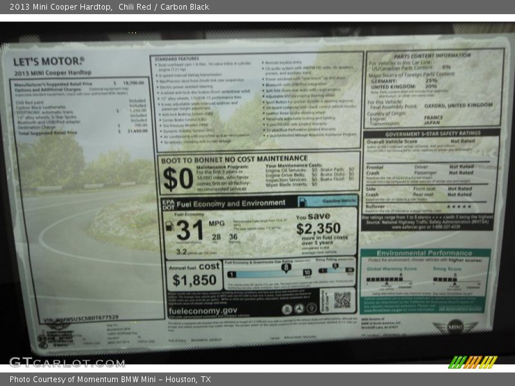Click the VIN at the sticker's lower left
The width and height of the screenshot is (515, 386).
81,318
